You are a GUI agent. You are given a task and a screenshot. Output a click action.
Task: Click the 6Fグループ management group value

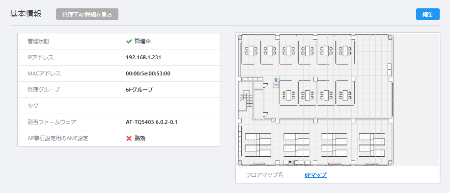pos(140,90)
